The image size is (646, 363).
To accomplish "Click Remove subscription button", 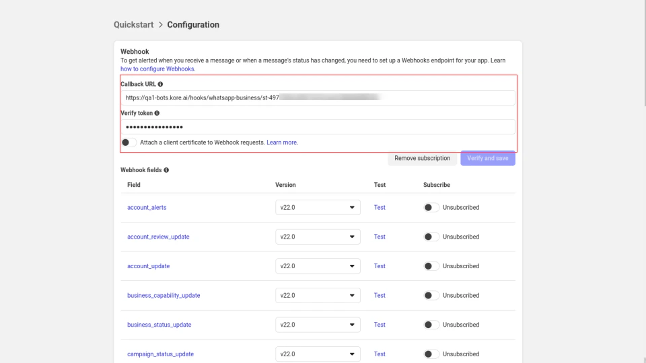I will click(x=422, y=159).
